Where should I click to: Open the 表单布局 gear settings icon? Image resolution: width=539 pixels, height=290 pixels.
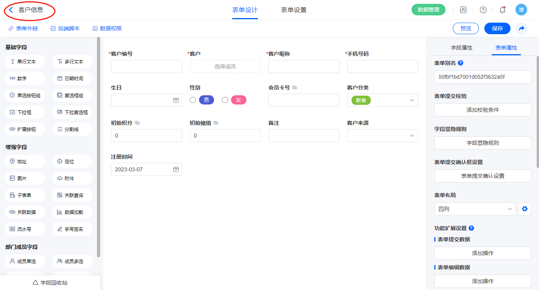524,209
